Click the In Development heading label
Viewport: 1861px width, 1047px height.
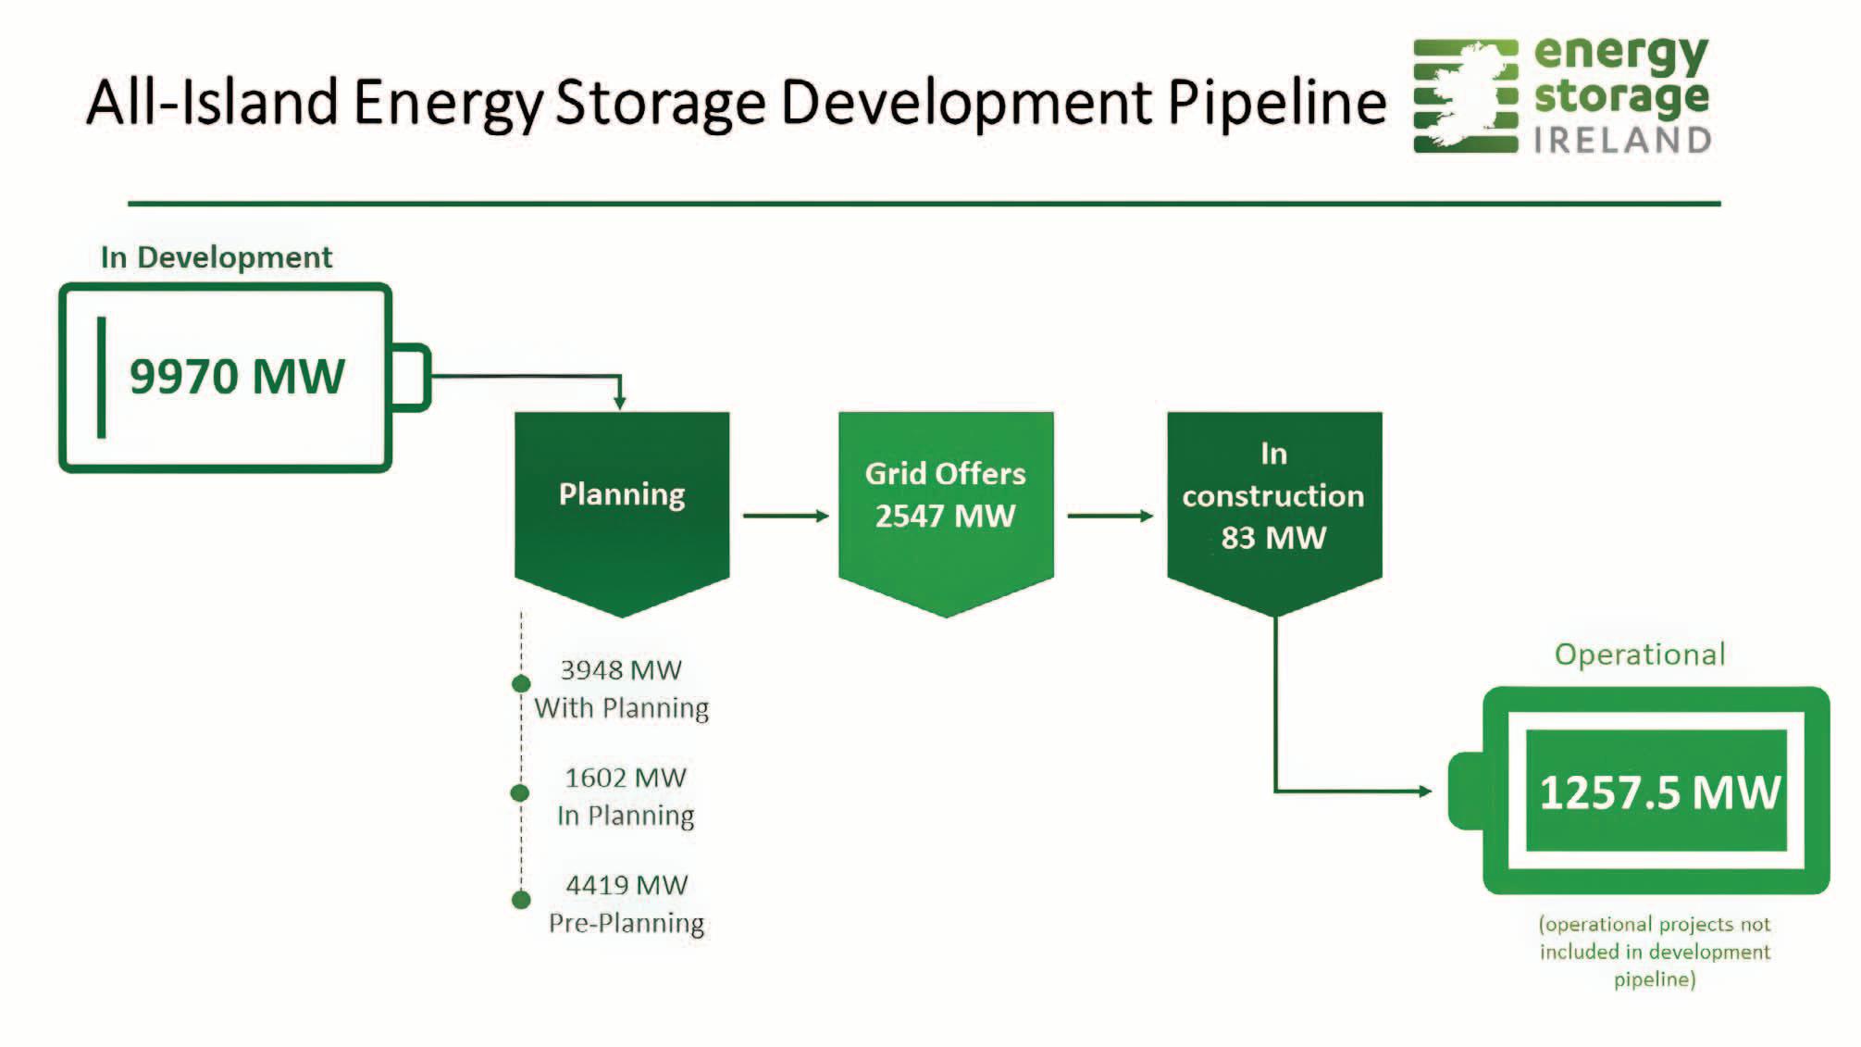point(216,257)
